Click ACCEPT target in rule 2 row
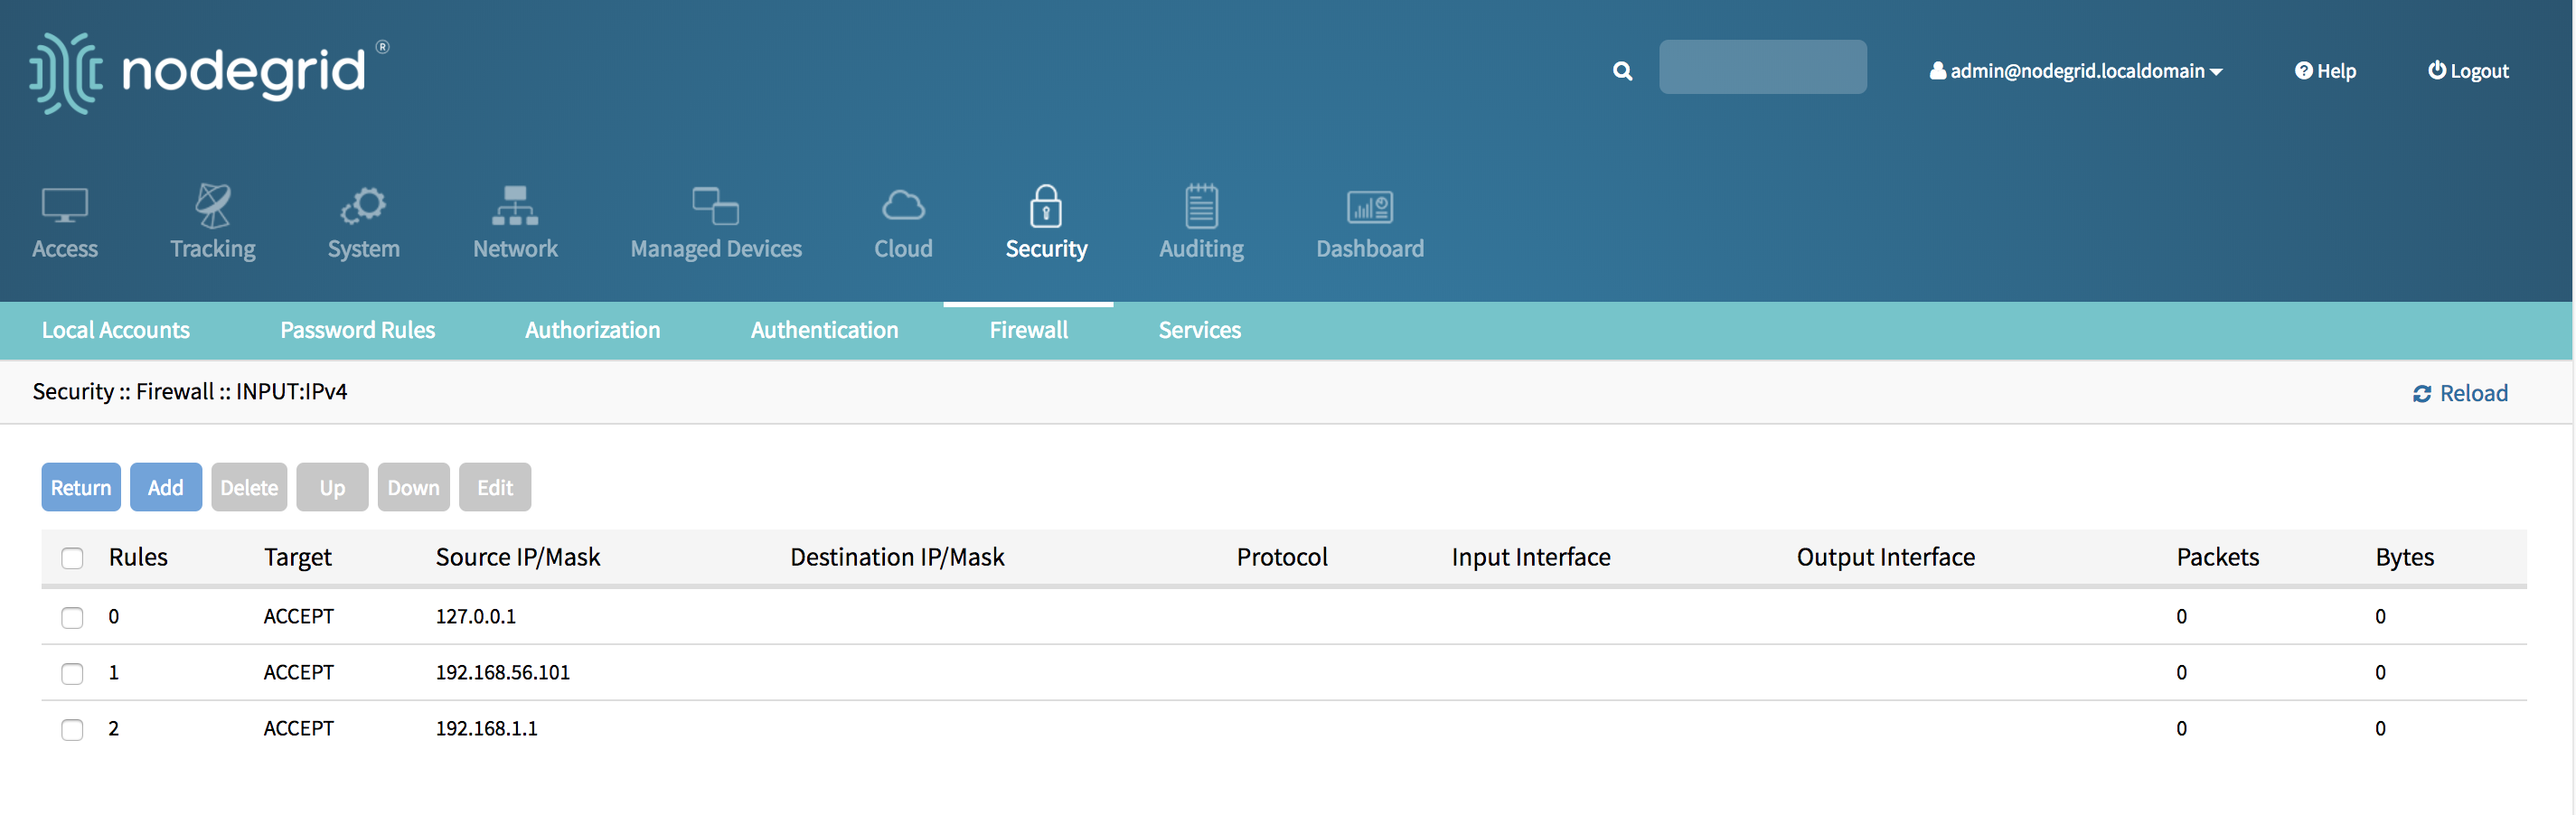This screenshot has width=2576, height=815. point(299,728)
